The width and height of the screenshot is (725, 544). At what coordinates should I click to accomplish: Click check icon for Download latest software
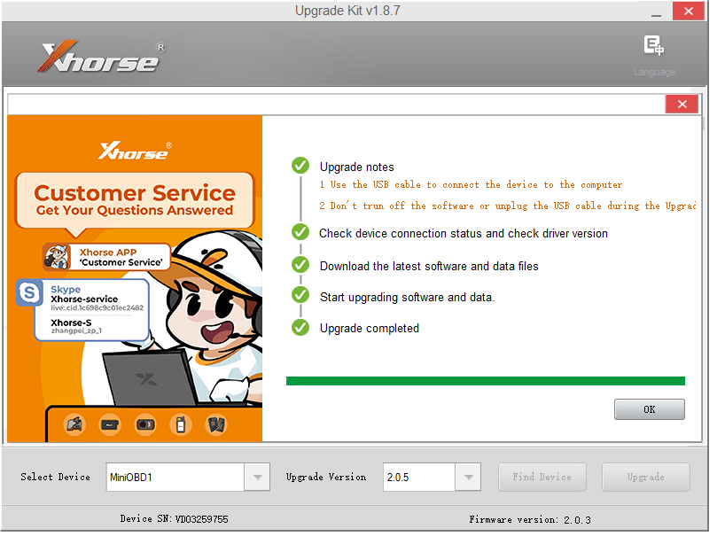300,265
